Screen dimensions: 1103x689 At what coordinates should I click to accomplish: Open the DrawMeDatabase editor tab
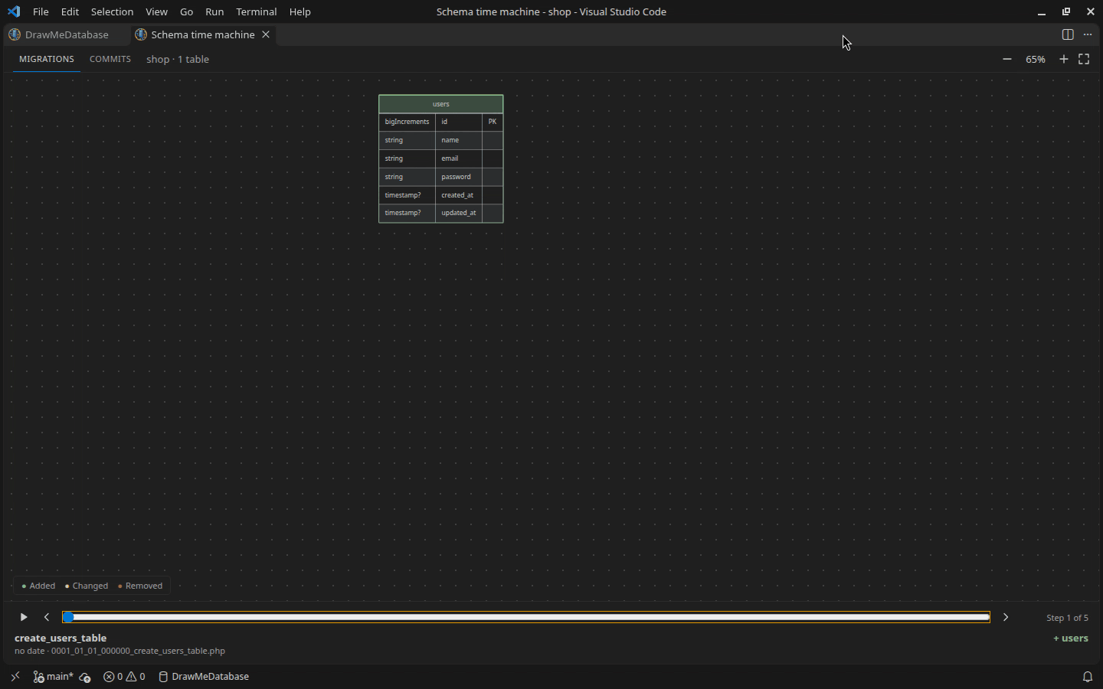point(66,34)
